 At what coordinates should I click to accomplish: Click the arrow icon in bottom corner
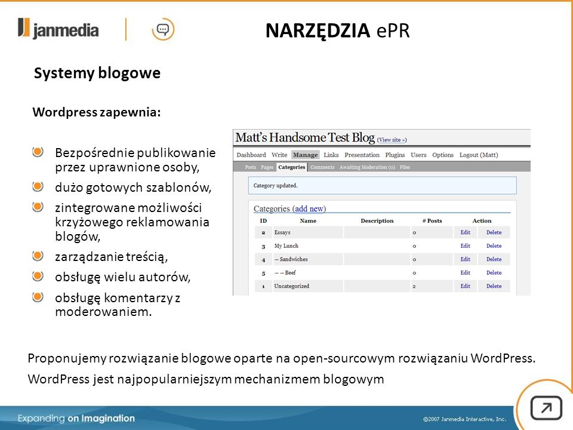pyautogui.click(x=546, y=408)
